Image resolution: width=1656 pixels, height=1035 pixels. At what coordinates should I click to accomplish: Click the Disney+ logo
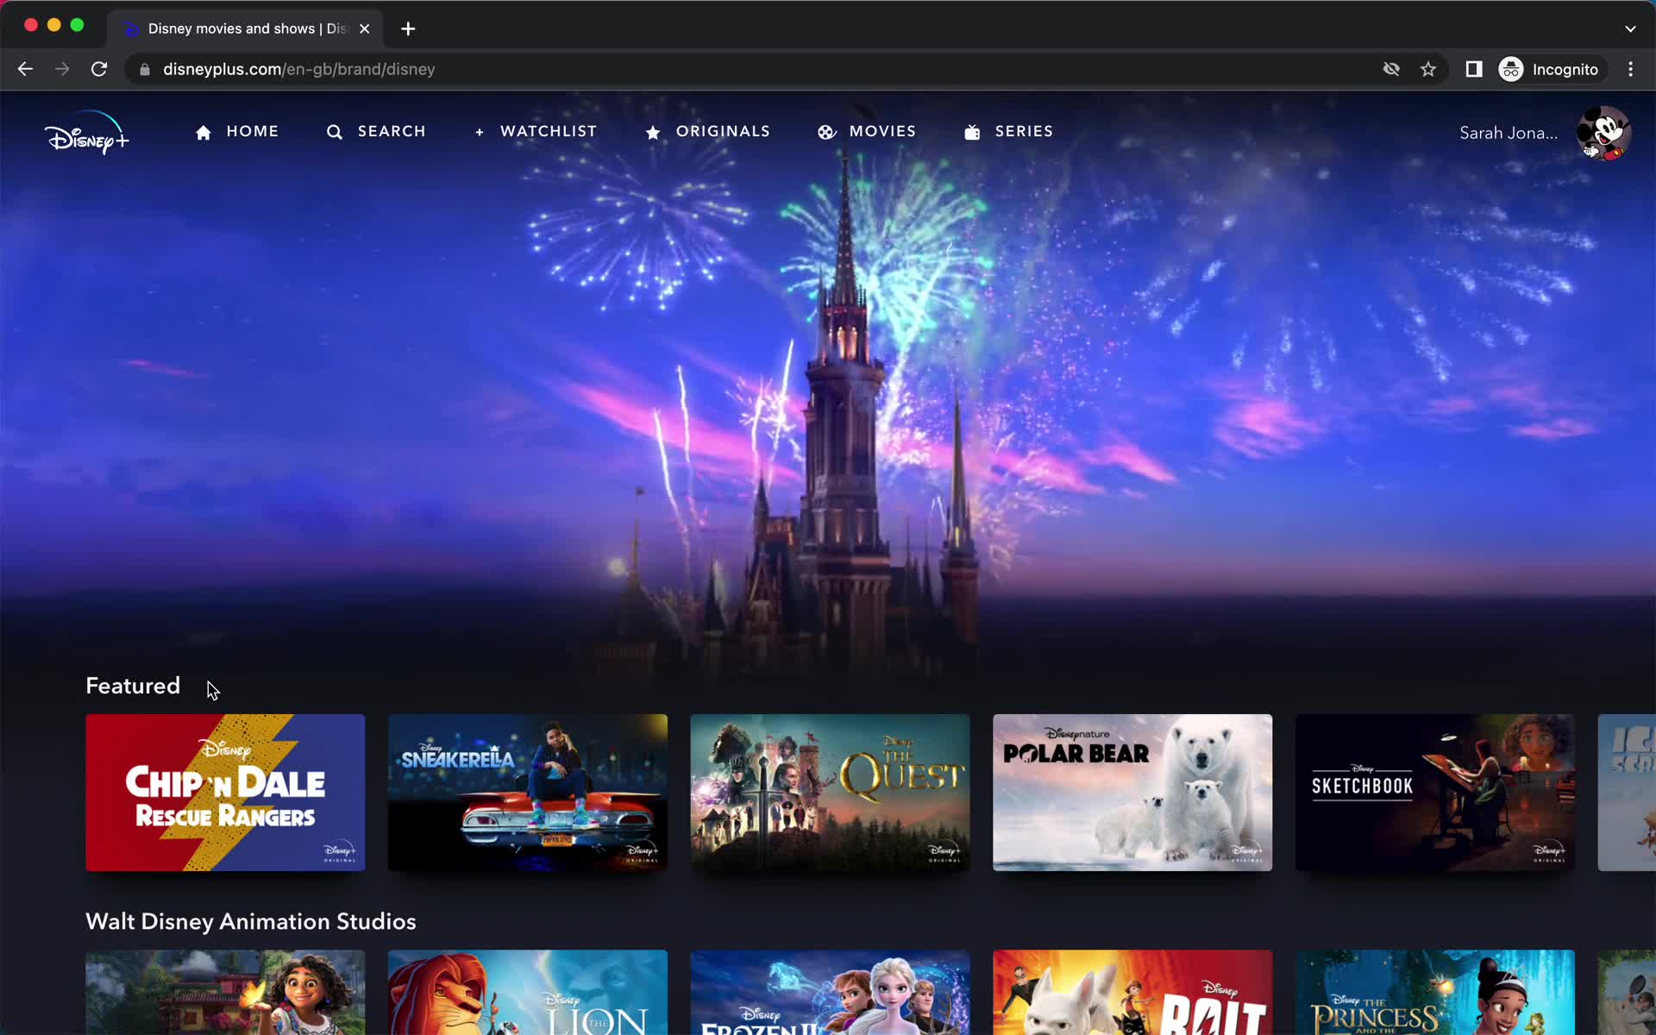click(x=86, y=133)
